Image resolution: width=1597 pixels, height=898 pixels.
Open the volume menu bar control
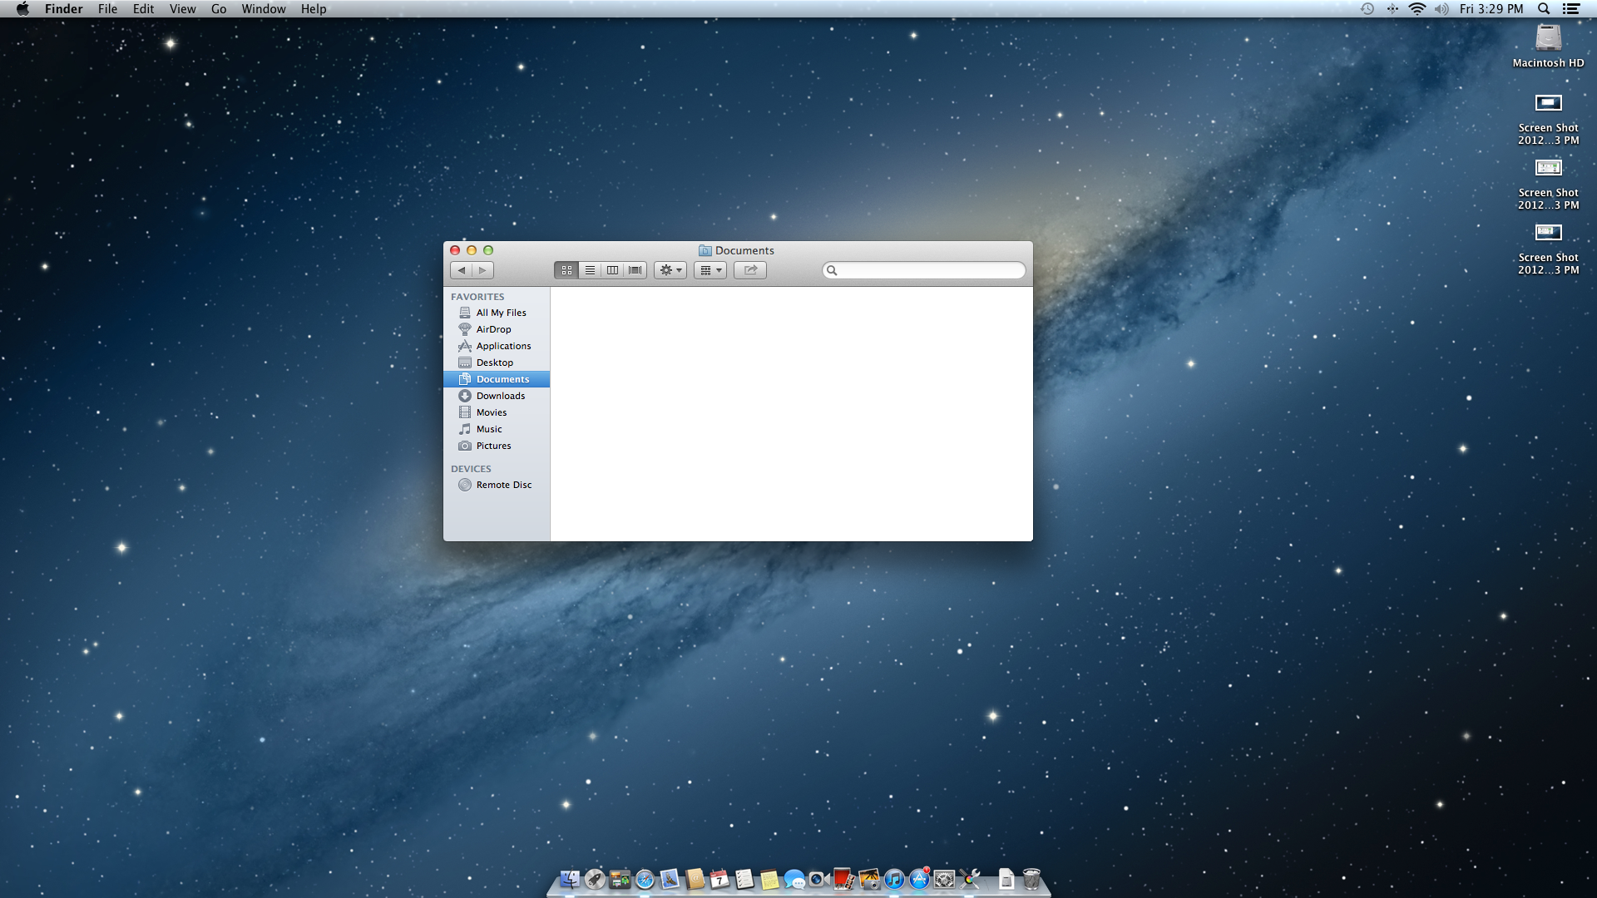pyautogui.click(x=1441, y=9)
